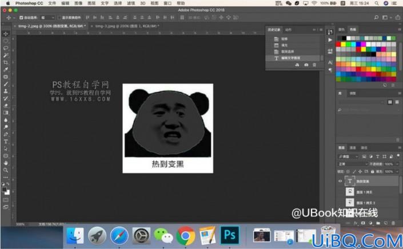Click the foreground color square in toolbar
The image size is (403, 249).
(4, 190)
